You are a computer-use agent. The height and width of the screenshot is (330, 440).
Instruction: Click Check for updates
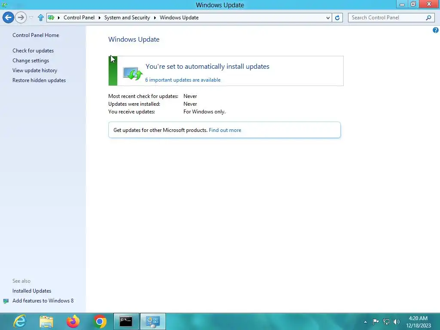33,51
